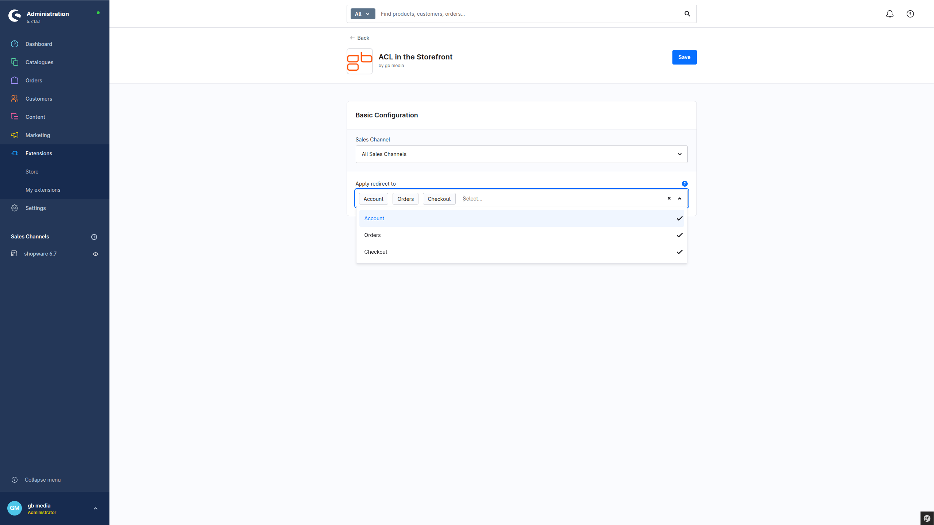
Task: Open My extensions in sidebar
Action: click(x=43, y=190)
